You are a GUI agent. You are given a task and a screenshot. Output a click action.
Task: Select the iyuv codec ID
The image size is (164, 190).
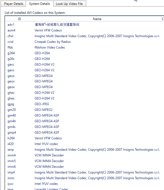11,184
